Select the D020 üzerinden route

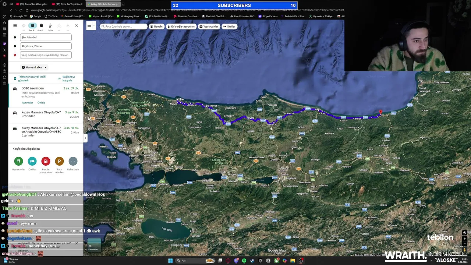[46, 96]
